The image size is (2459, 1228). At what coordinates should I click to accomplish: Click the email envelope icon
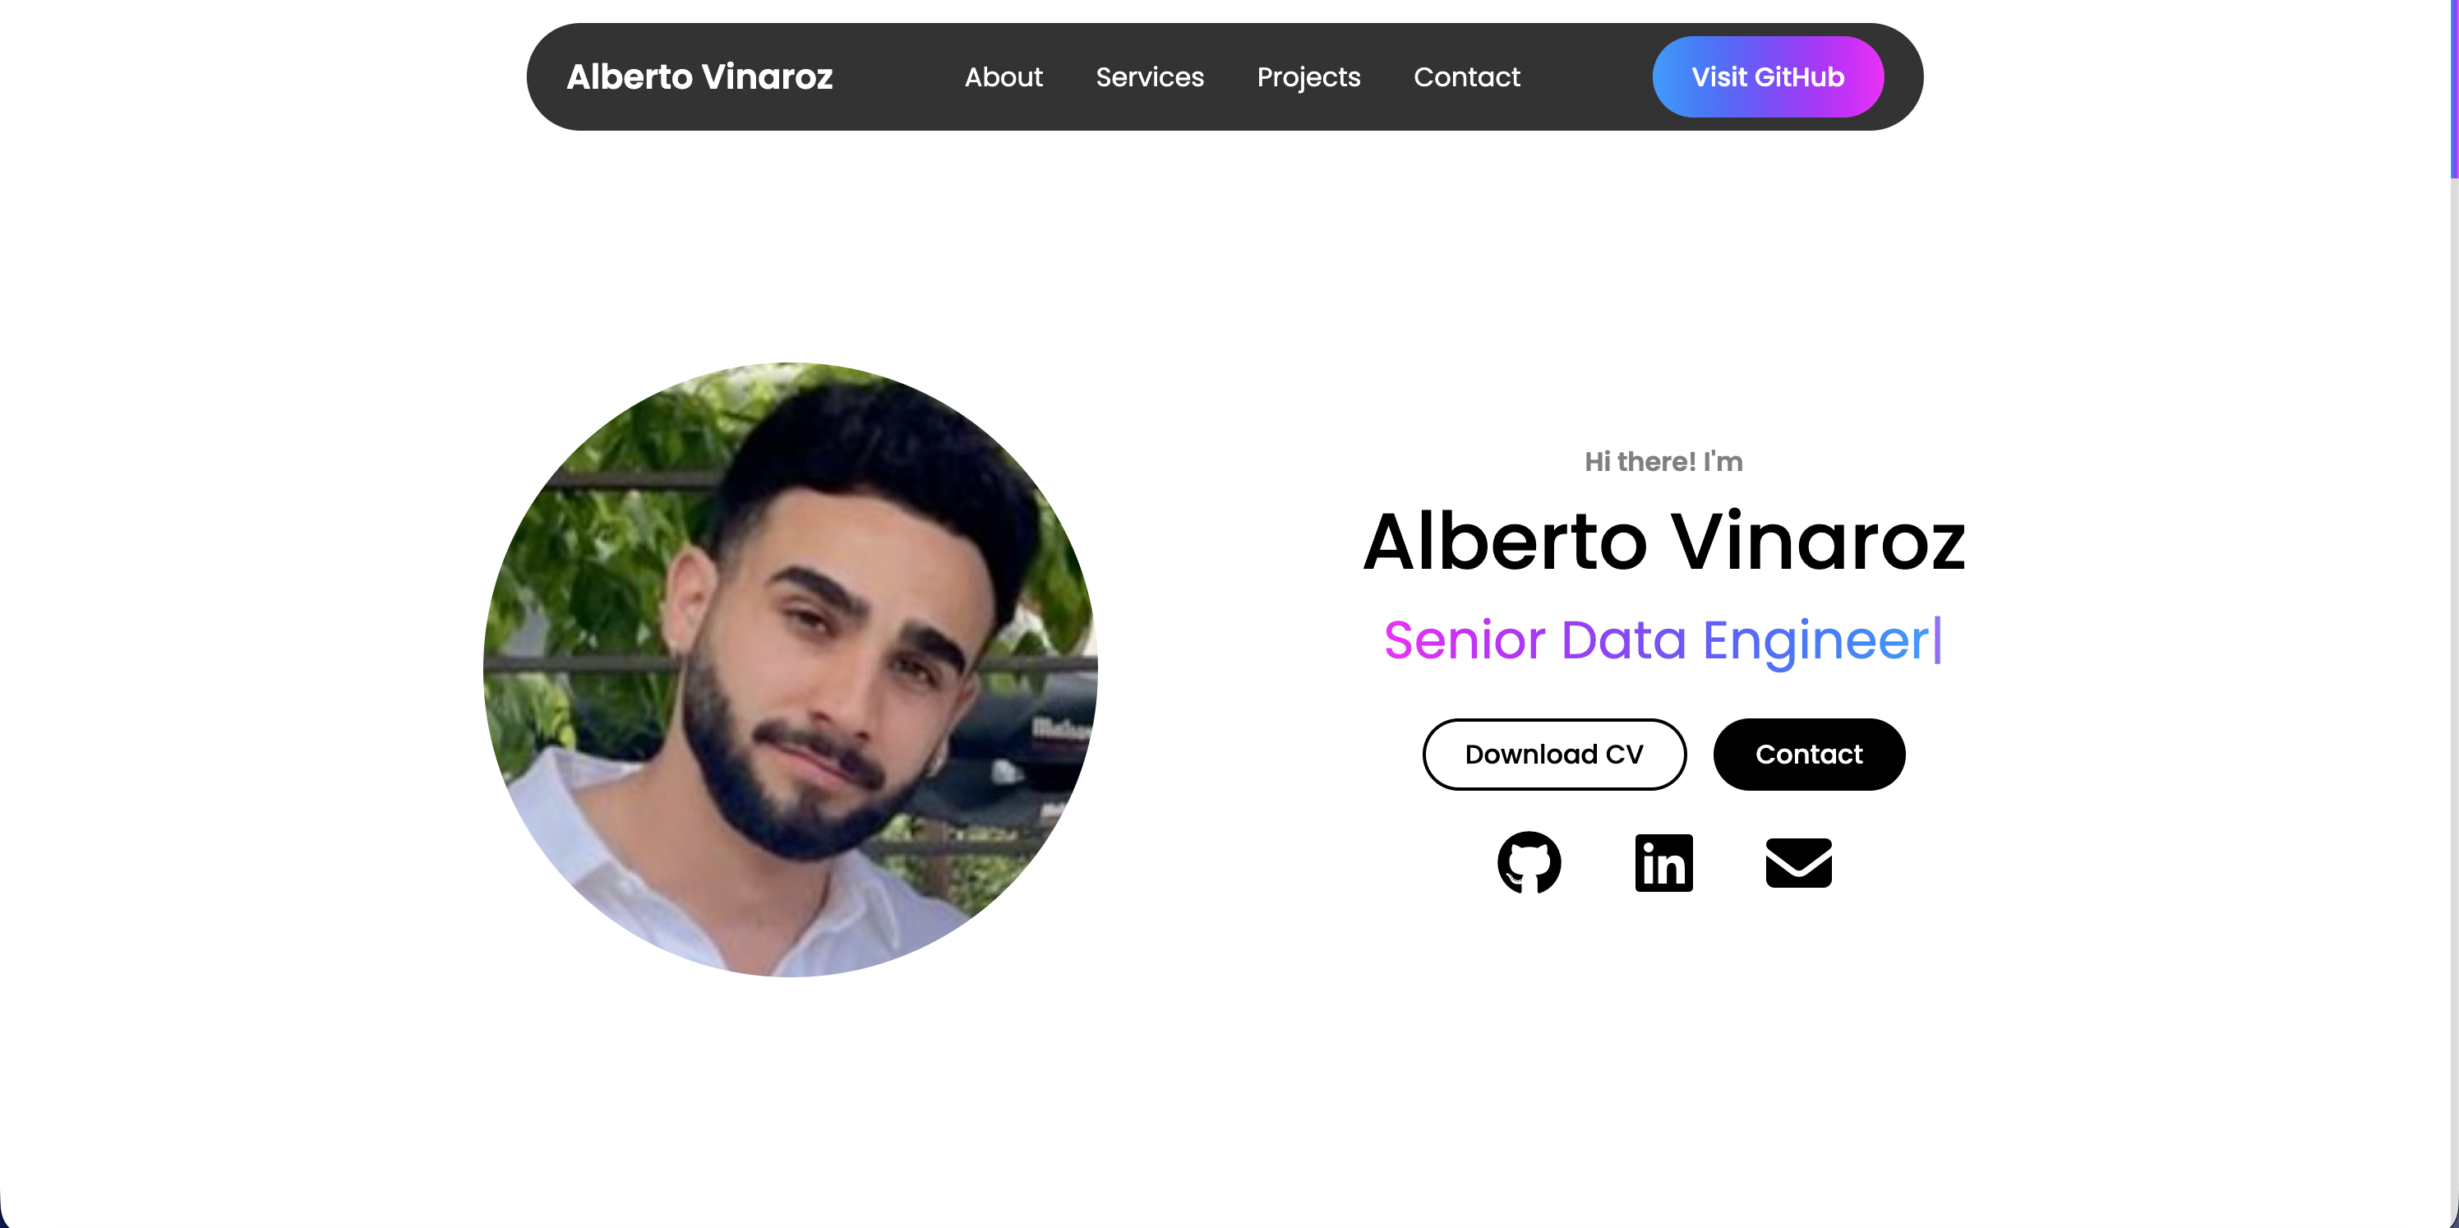1798,862
